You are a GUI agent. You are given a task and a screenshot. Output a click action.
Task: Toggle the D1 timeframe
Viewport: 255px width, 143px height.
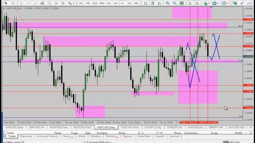(123, 3)
